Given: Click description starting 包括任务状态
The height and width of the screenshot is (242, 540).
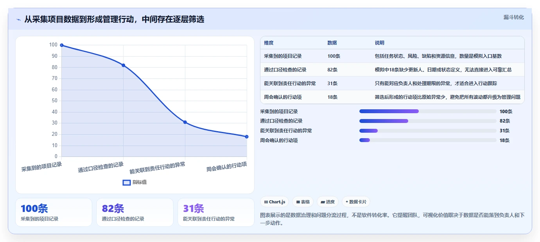Looking at the screenshot, I should (438, 56).
